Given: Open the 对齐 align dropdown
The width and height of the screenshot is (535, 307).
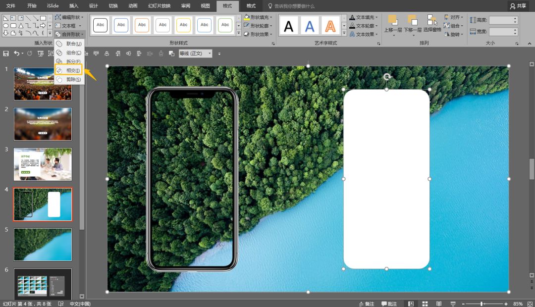Looking at the screenshot, I should (x=454, y=17).
